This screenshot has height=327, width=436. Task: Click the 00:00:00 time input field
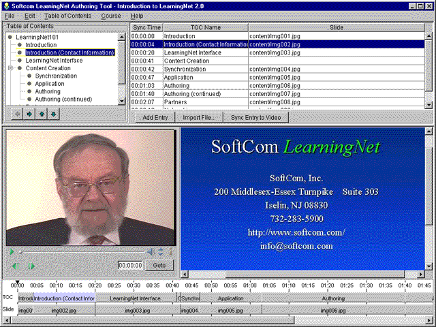pyautogui.click(x=130, y=265)
